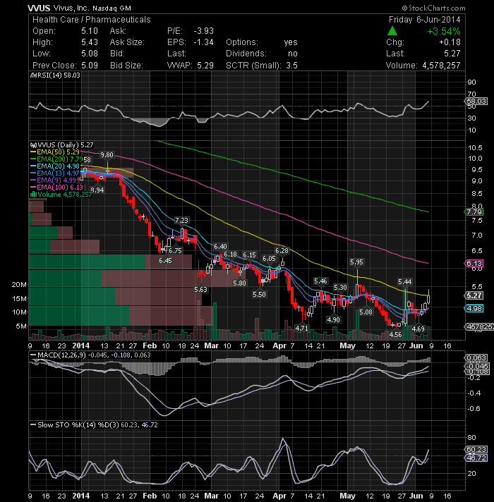The width and height of the screenshot is (494, 502).
Task: Click the RSI(14) 58.03 indicator label
Action: [x=55, y=75]
